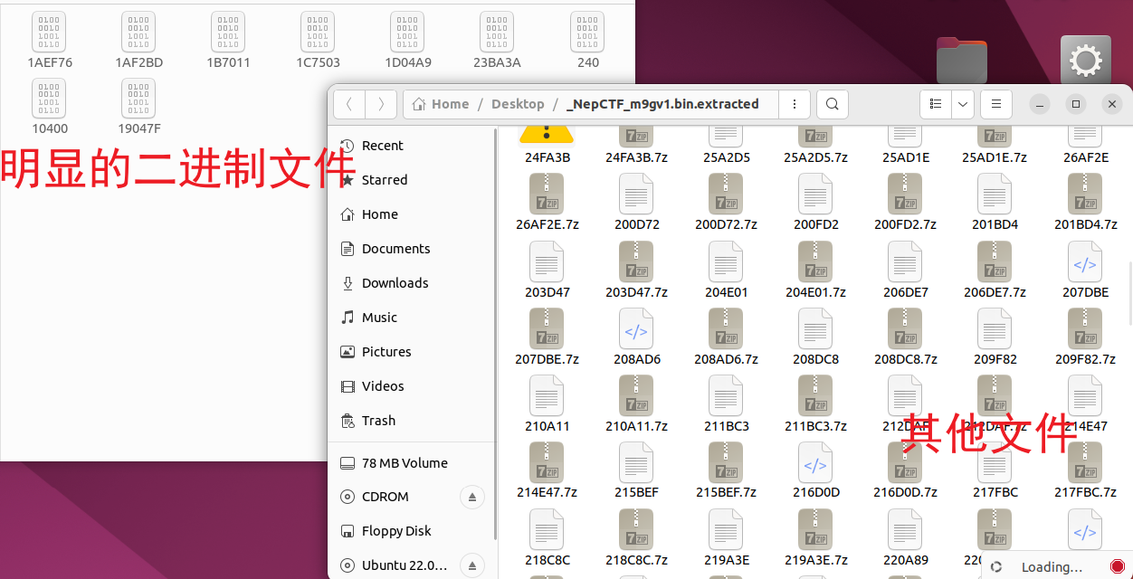Viewport: 1133px width, 579px height.
Task: Select binary file 1B7011 in back window
Action: pos(228,40)
